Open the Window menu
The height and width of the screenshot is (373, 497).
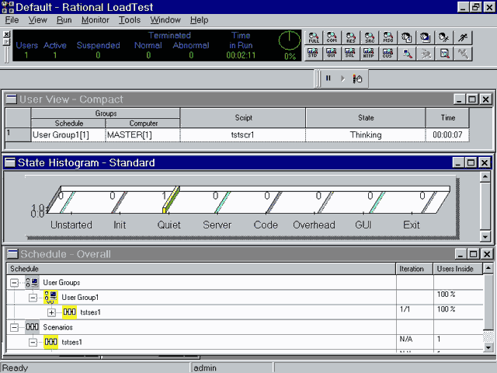(x=165, y=20)
